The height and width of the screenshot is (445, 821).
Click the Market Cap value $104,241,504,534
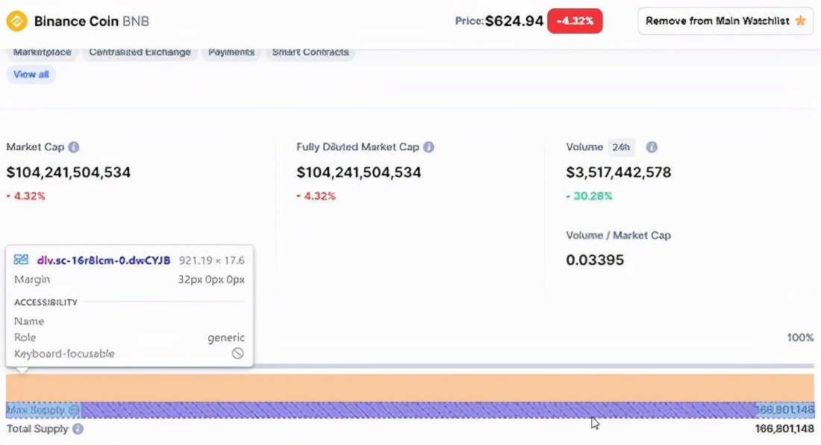[x=69, y=172]
